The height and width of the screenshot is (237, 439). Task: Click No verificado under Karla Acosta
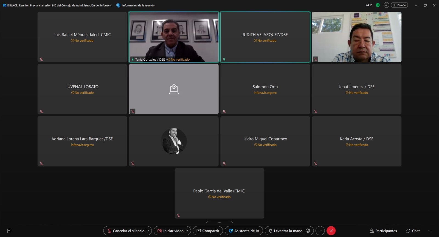[357, 145]
